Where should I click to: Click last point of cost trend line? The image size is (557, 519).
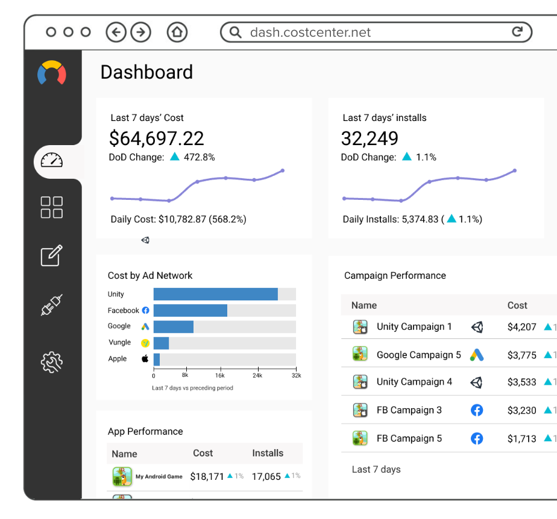[x=283, y=170]
